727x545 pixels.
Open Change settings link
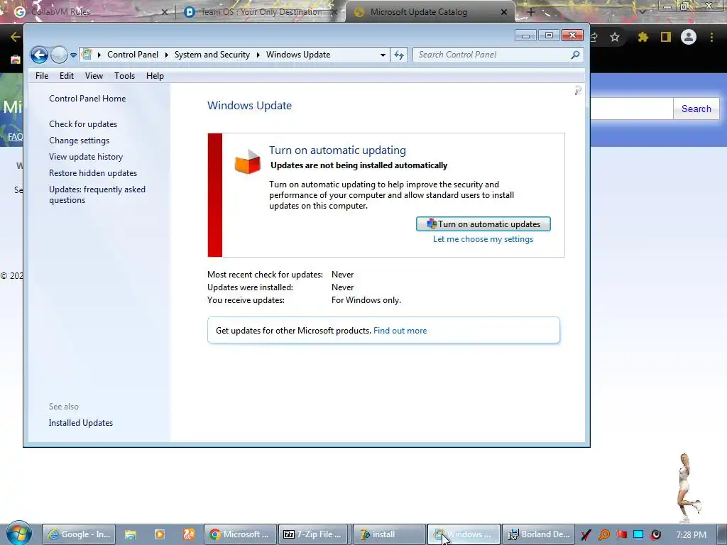pyautogui.click(x=80, y=140)
